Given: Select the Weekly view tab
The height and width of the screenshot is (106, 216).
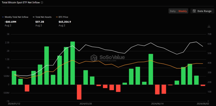Looking at the screenshot, I should pos(183,11).
